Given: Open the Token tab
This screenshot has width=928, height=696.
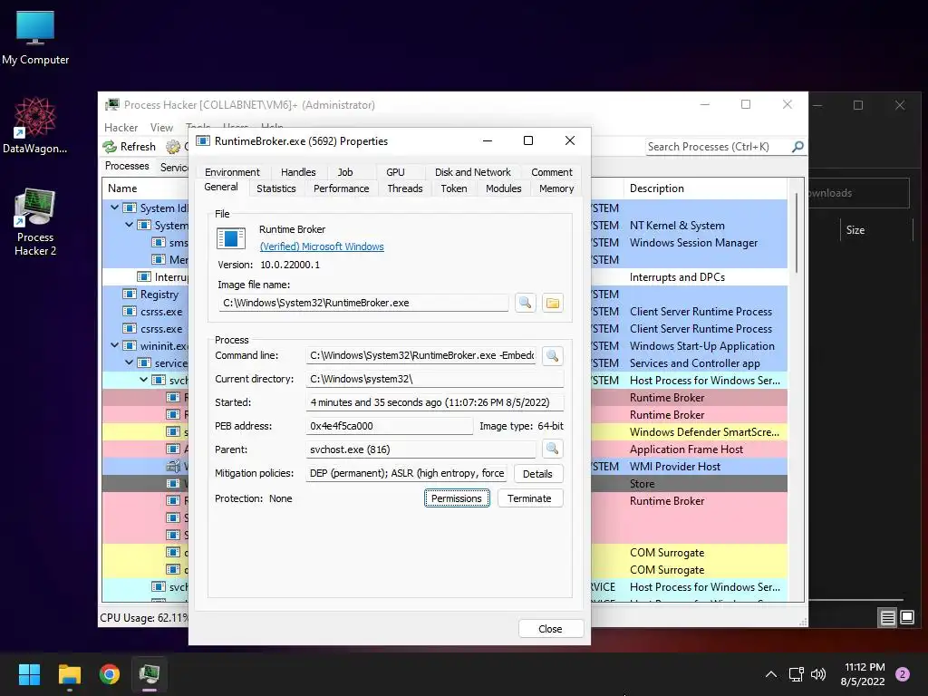Looking at the screenshot, I should 453,188.
